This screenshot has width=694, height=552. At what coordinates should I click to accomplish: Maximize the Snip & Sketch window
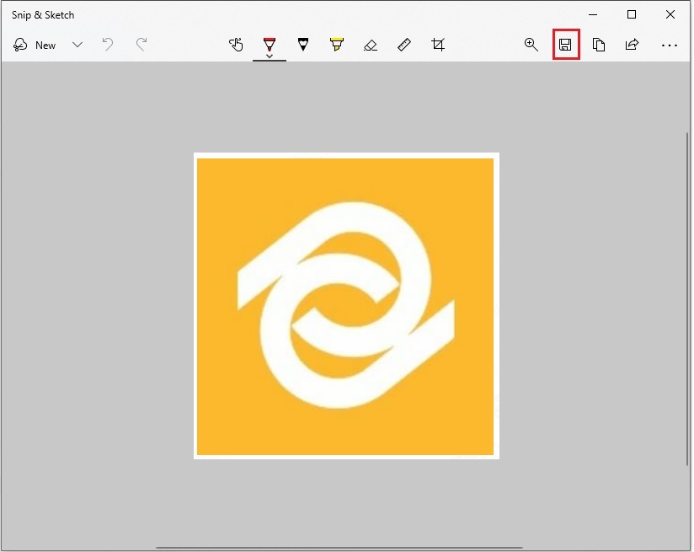tap(632, 14)
